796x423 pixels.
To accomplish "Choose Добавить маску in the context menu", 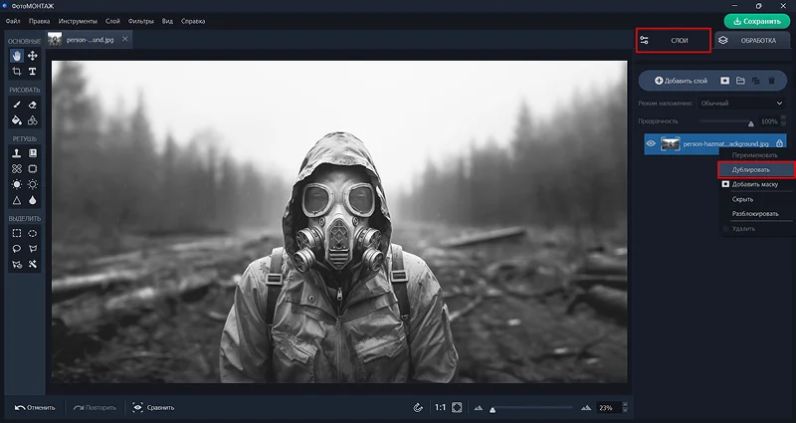I will (x=754, y=184).
